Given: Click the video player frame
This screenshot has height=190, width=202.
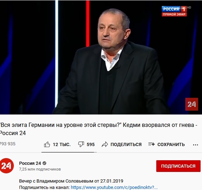Looking at the screenshot, I should click(101, 57).
